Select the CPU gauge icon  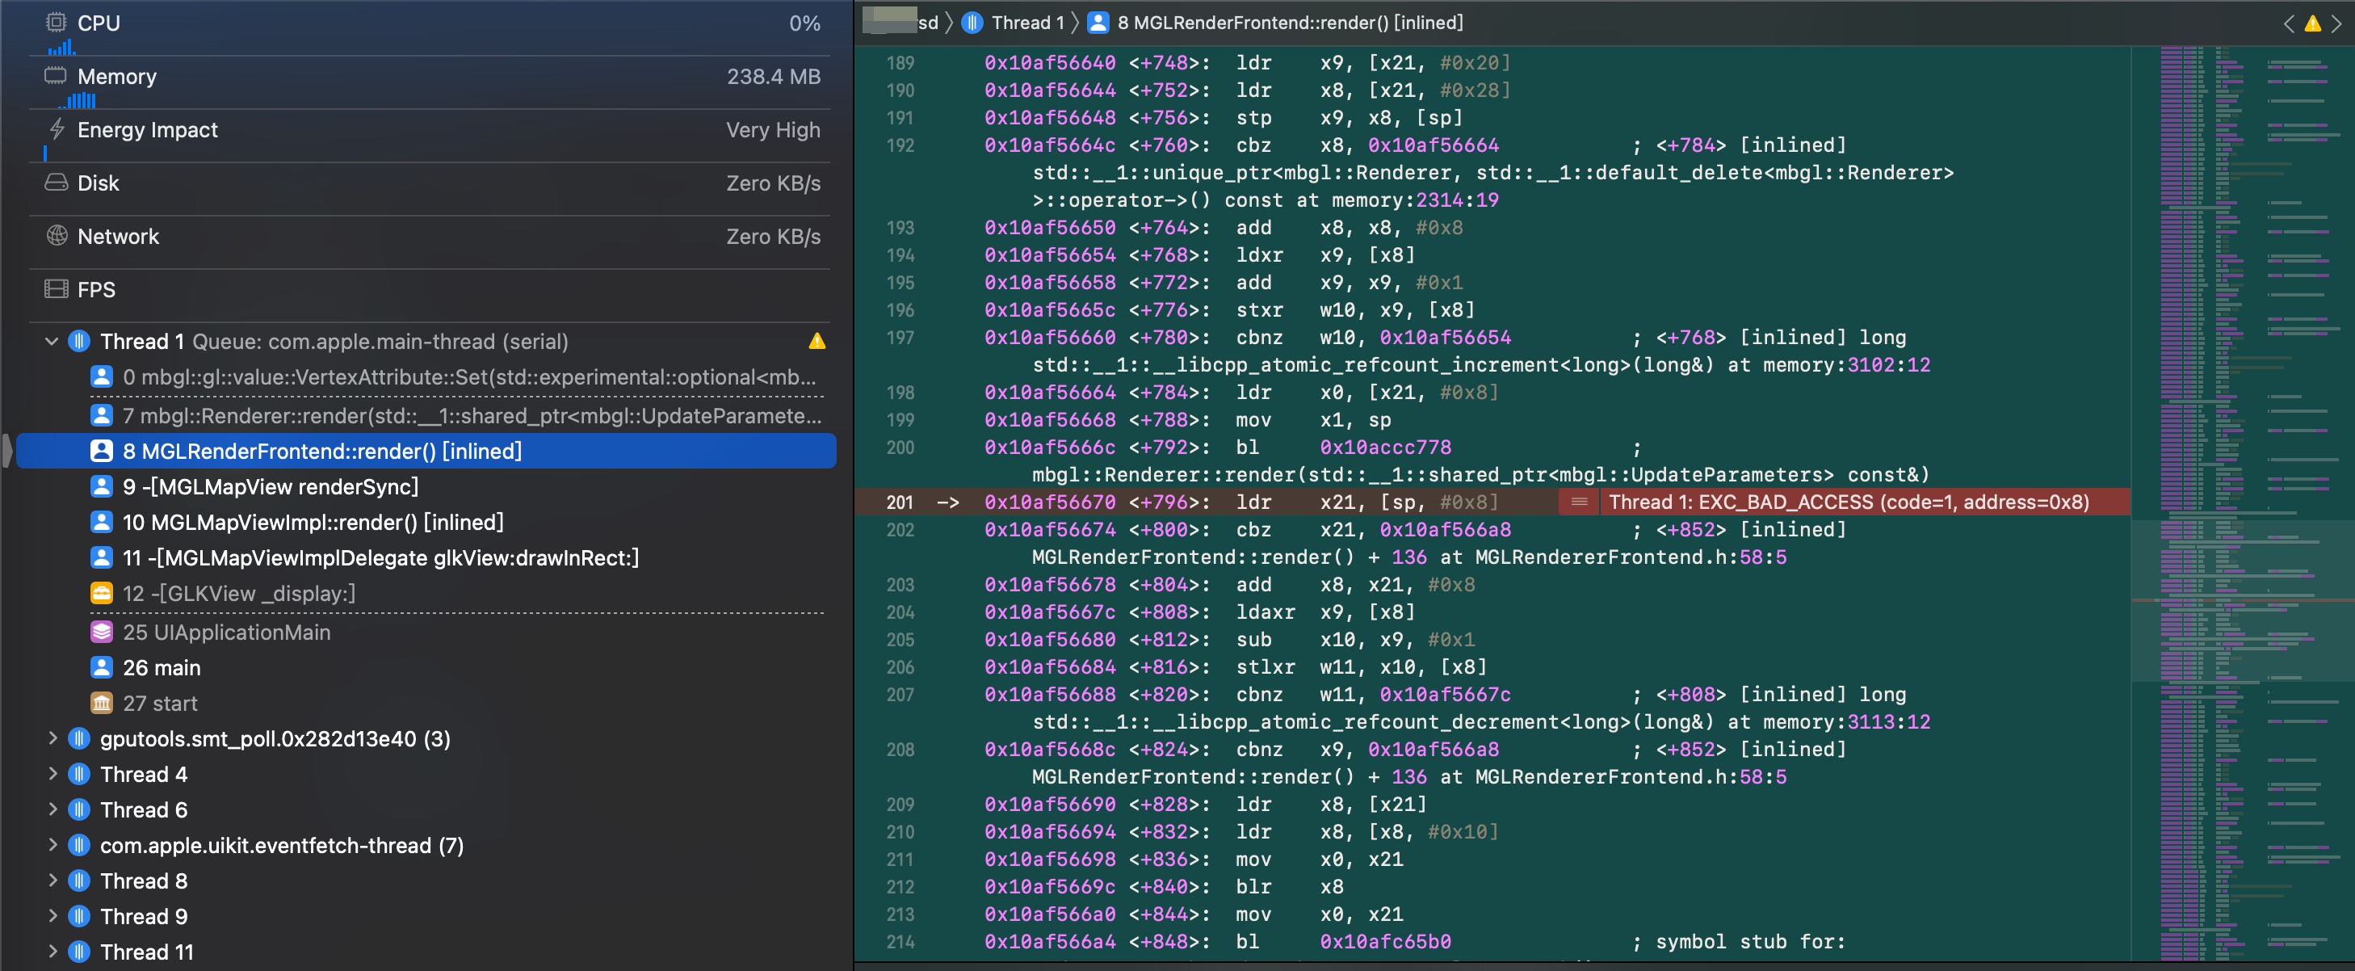(x=56, y=22)
